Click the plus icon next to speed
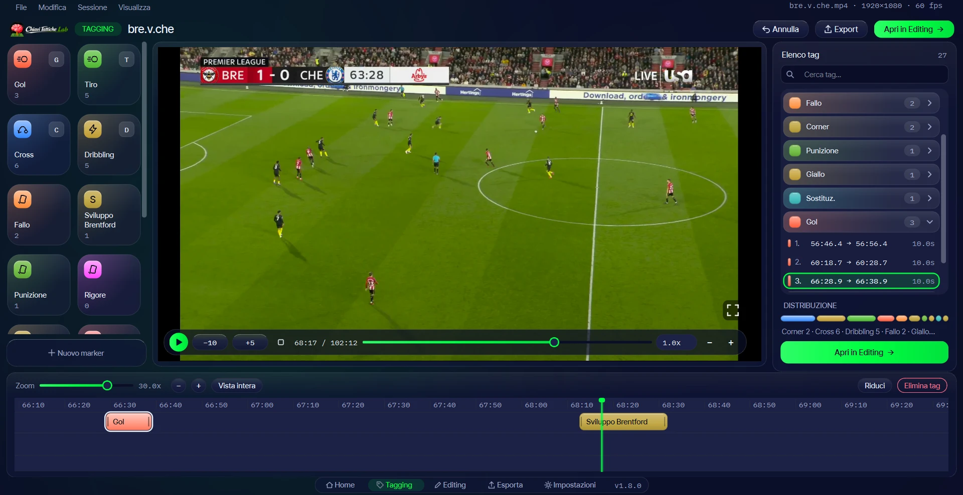 (x=731, y=343)
